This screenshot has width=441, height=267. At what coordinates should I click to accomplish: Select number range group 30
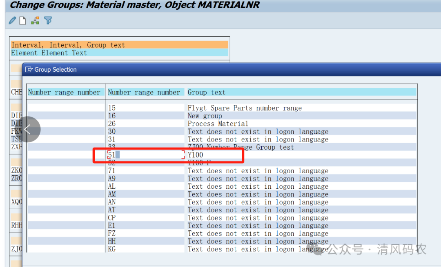point(112,132)
